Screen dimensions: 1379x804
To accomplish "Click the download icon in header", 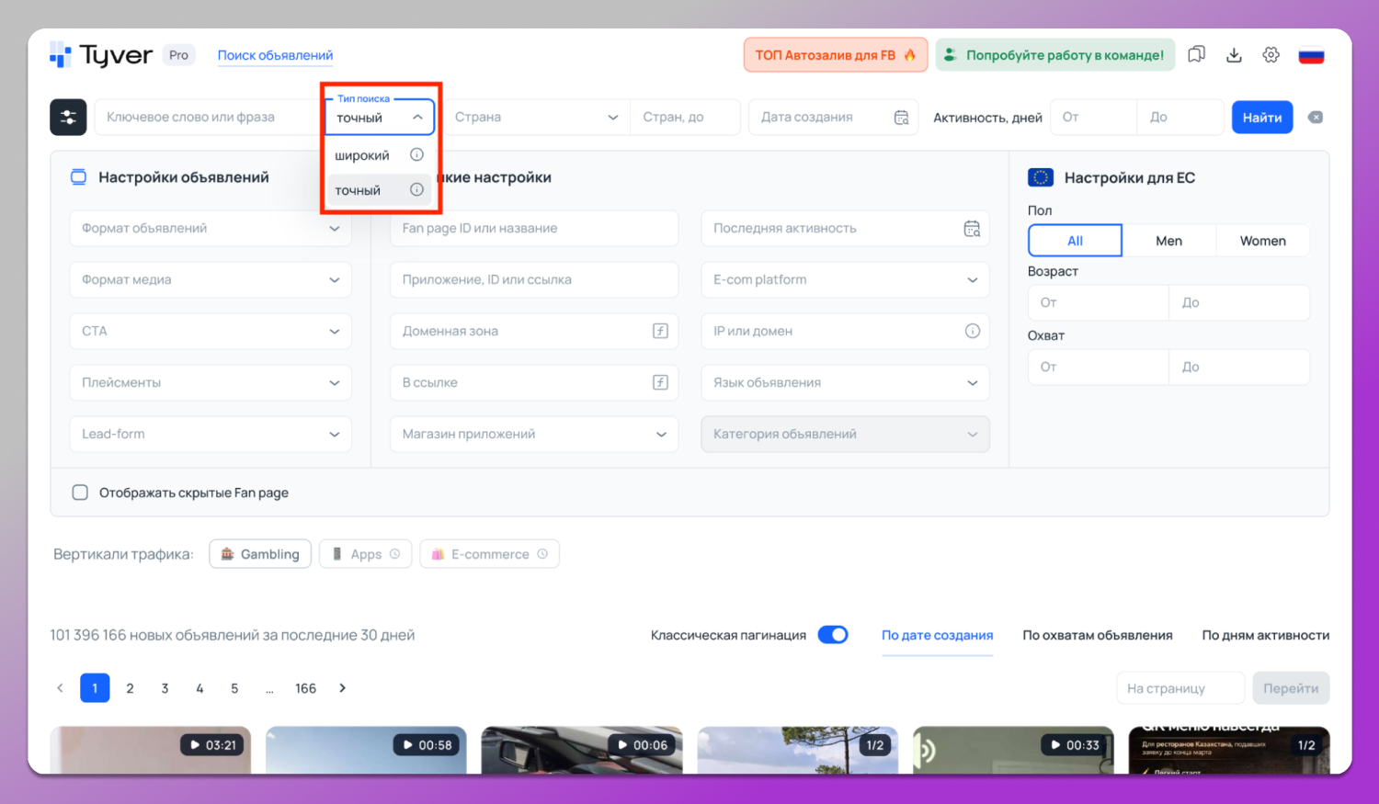I will click(1234, 55).
